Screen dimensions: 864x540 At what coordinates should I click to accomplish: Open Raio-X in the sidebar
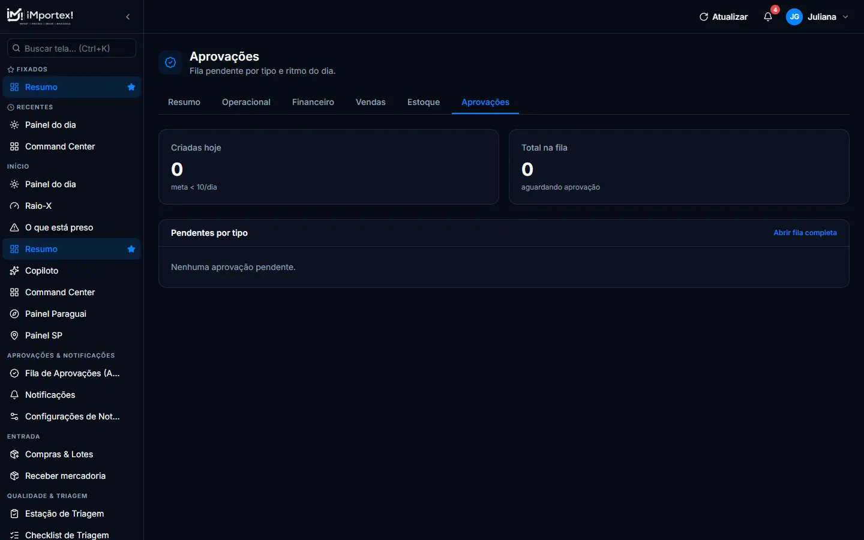(x=71, y=206)
